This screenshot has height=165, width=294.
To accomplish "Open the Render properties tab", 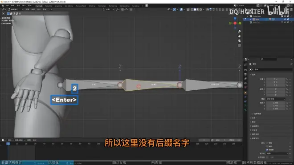I will tap(245, 70).
